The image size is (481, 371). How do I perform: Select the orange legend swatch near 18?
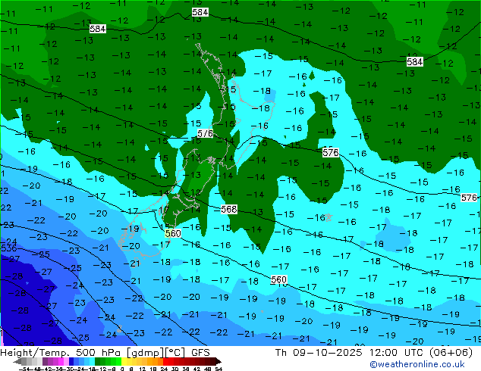coord(156,361)
